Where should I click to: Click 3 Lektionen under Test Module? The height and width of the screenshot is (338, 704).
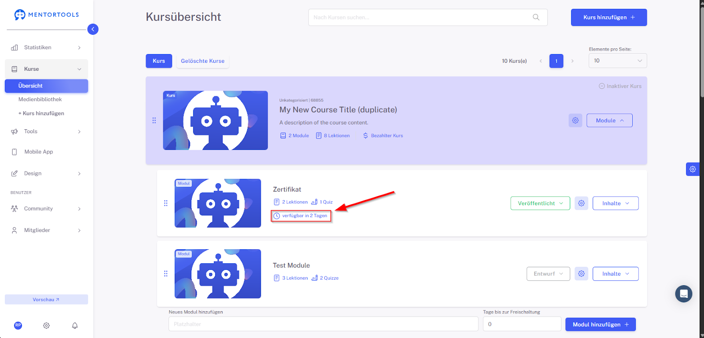(291, 278)
